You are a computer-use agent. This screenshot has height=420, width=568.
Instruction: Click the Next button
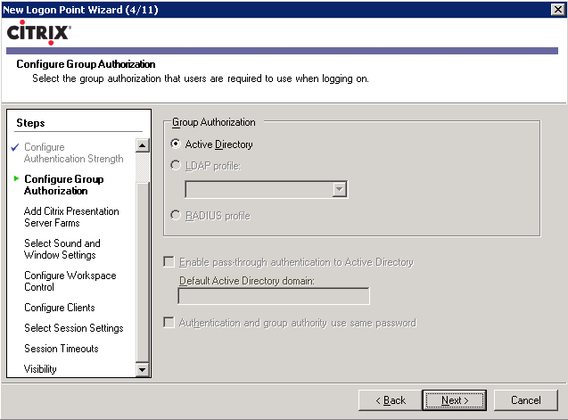click(455, 400)
